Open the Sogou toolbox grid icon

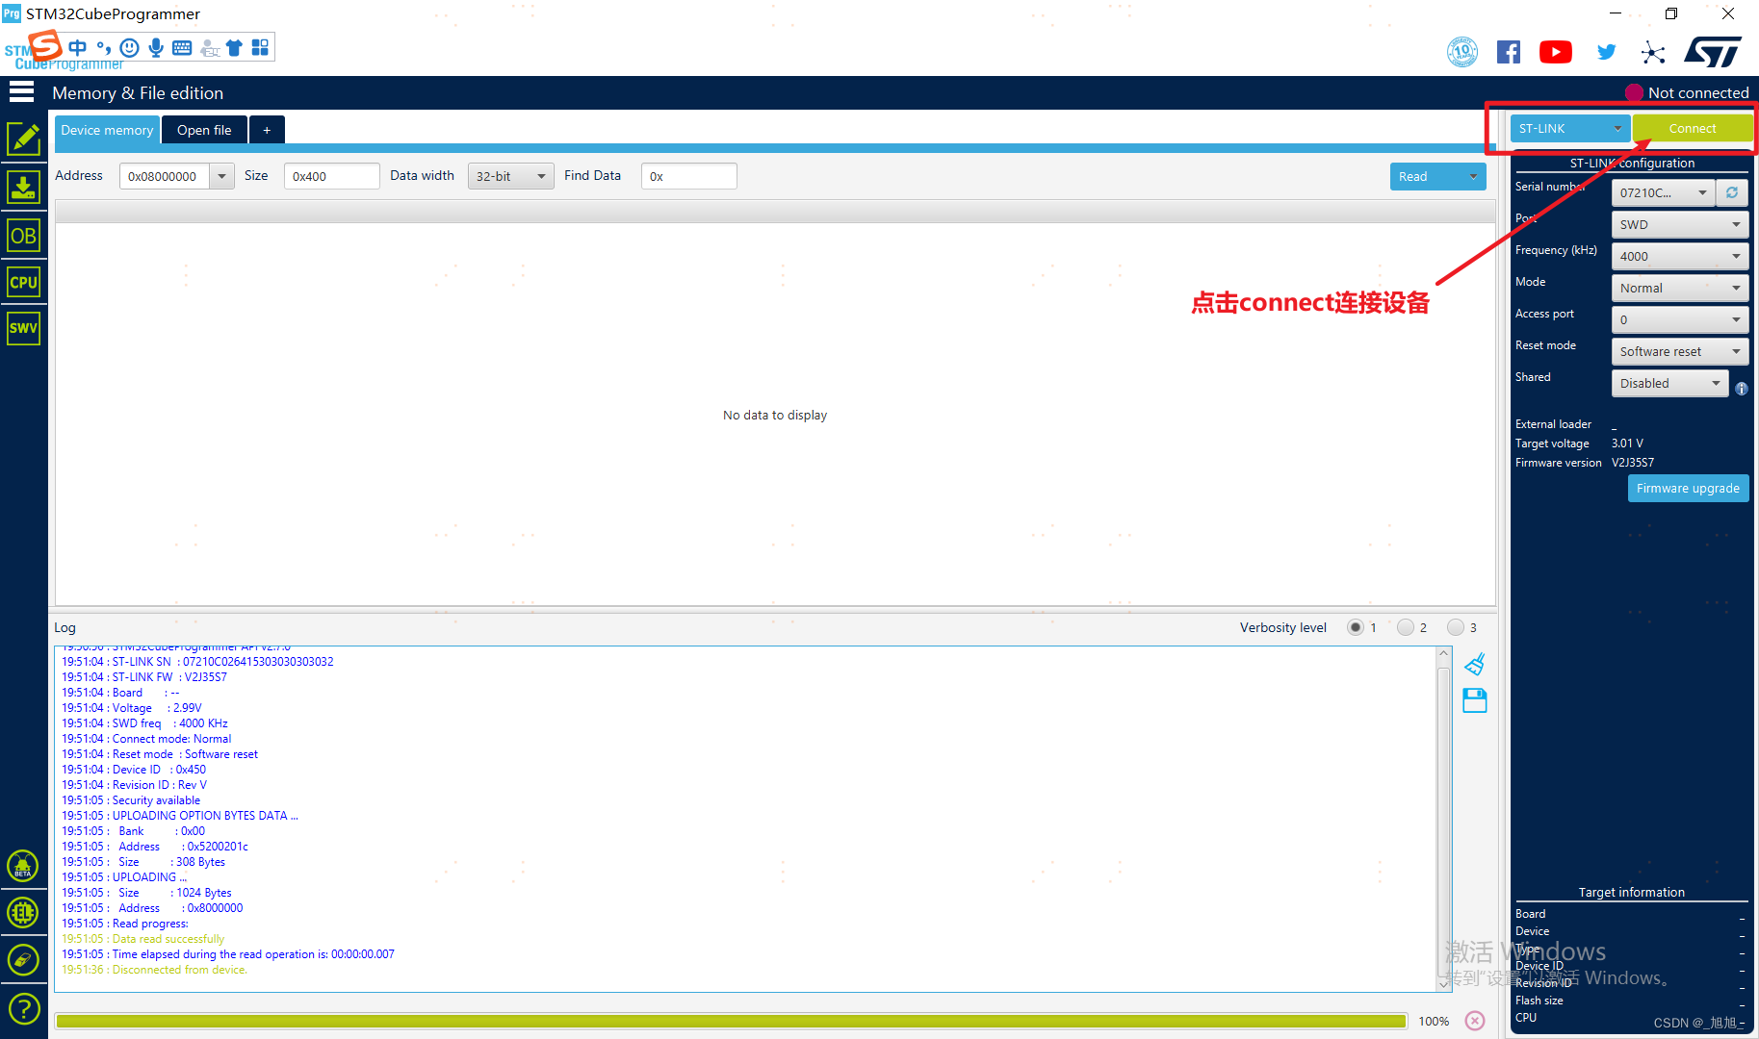(260, 47)
